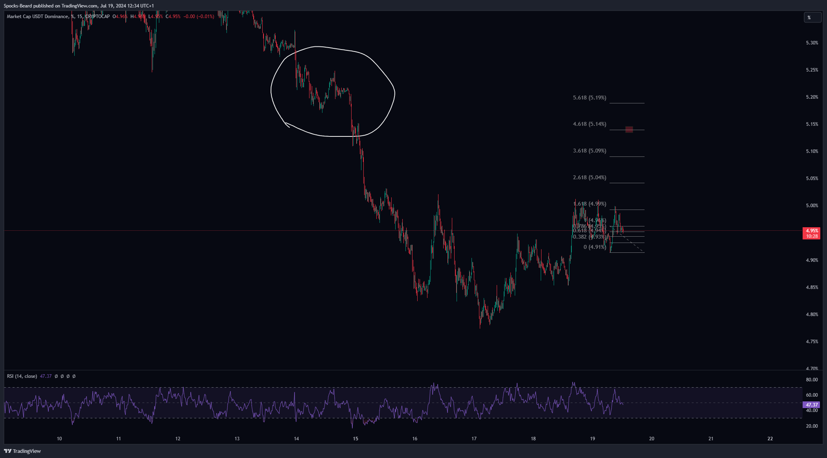Click date label 14 on time axis
827x458 pixels.
[296, 439]
